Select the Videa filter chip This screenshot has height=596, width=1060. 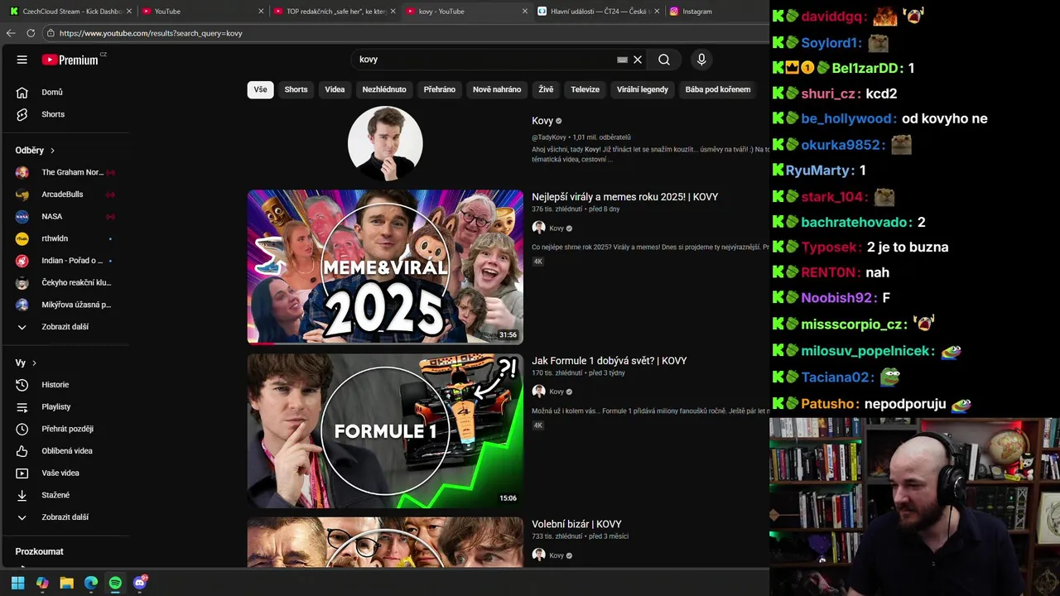335,89
